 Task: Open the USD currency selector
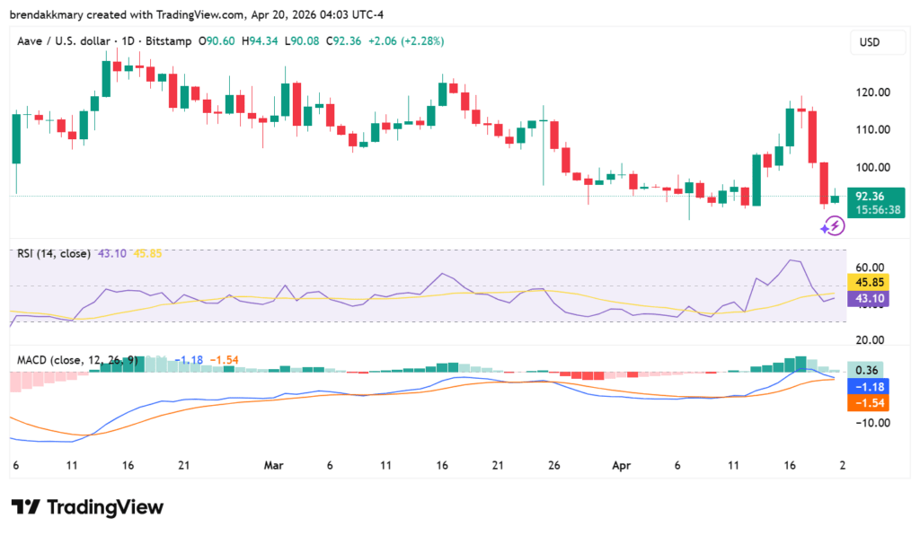point(870,42)
